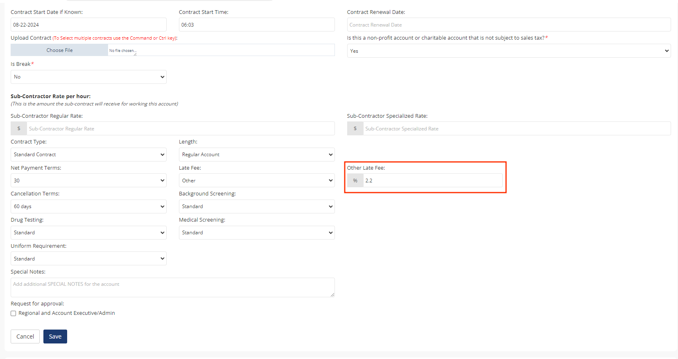Screen dimensions: 678x359
Task: Click the Special Notes text area
Action: tap(172, 287)
